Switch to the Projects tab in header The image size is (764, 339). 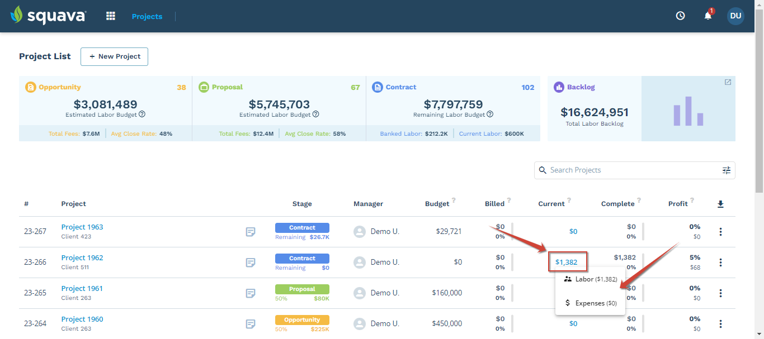coord(147,17)
